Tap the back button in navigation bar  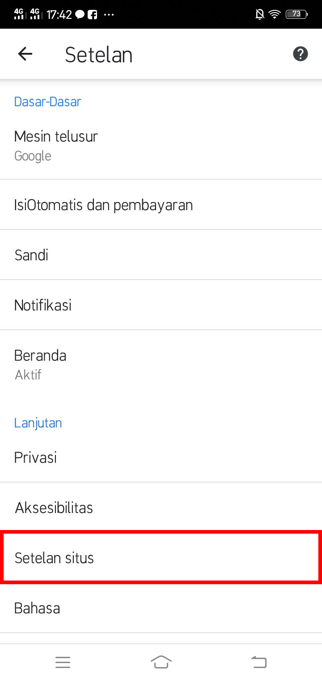point(258,662)
